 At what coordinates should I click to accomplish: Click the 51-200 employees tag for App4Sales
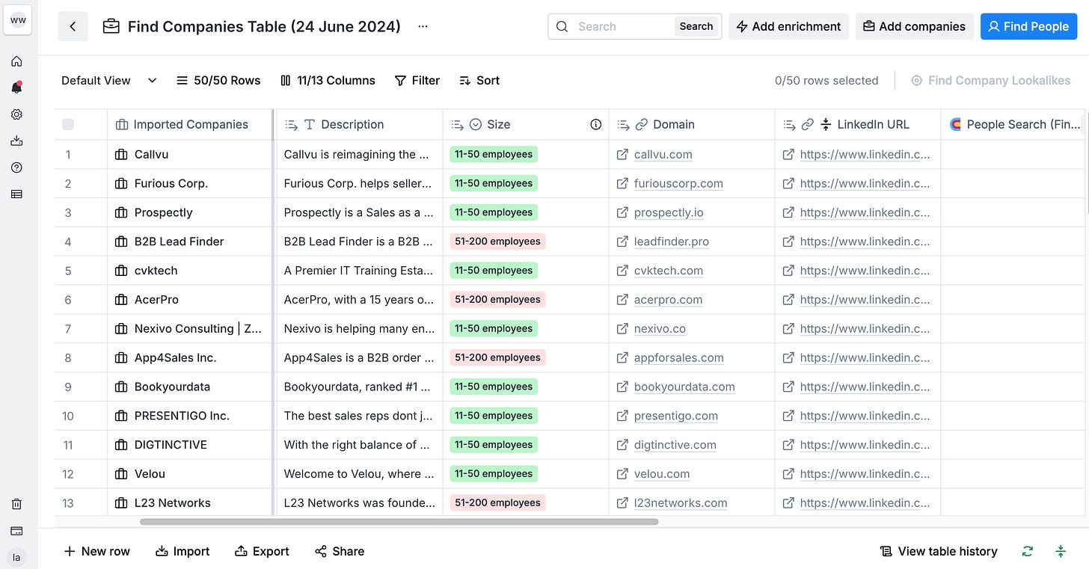(497, 357)
